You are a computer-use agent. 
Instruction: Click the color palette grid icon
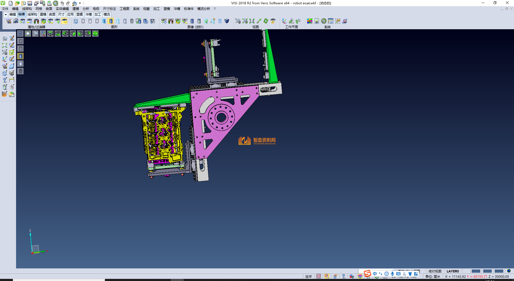pos(310,21)
